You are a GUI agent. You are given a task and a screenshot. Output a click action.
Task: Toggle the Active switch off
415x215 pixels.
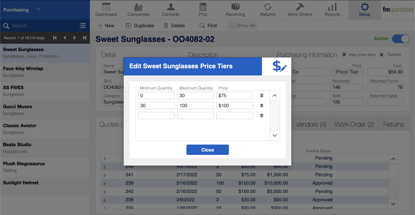(401, 39)
